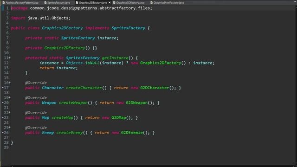Click the 'createEnemy' method name

pyautogui.click(x=70, y=133)
